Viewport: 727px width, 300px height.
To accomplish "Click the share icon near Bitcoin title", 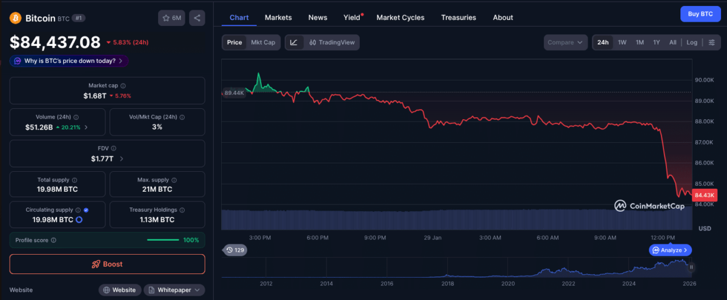I will point(197,18).
